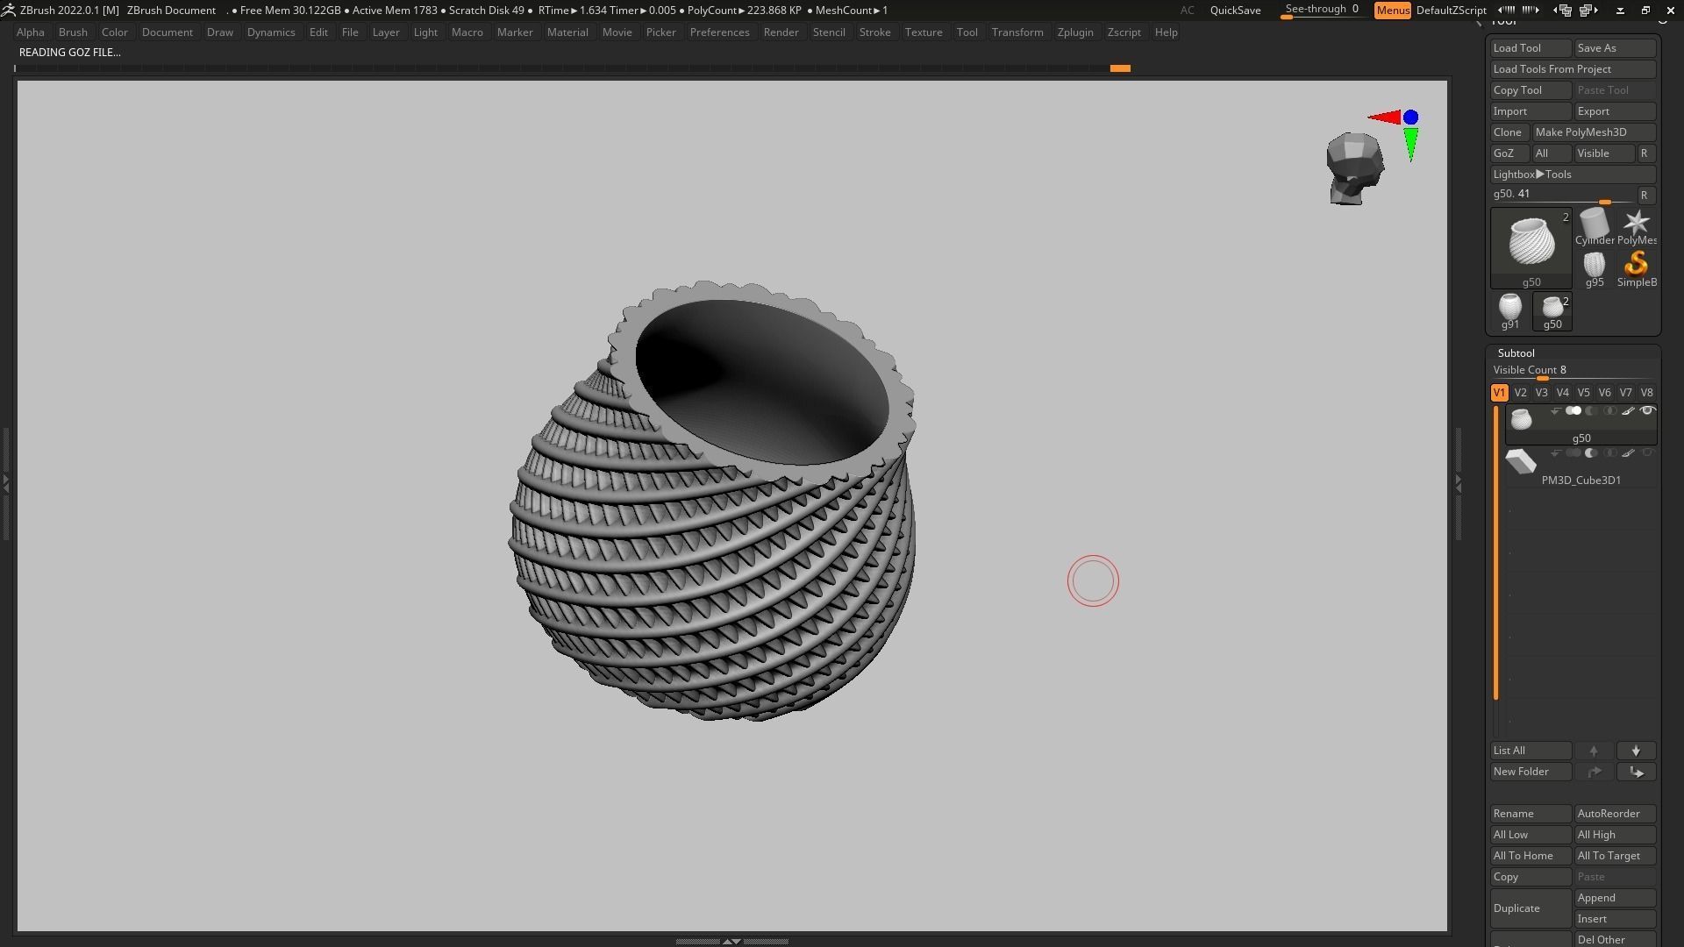This screenshot has height=947, width=1684.
Task: Click Make PolyMesh3D button
Action: click(1594, 132)
